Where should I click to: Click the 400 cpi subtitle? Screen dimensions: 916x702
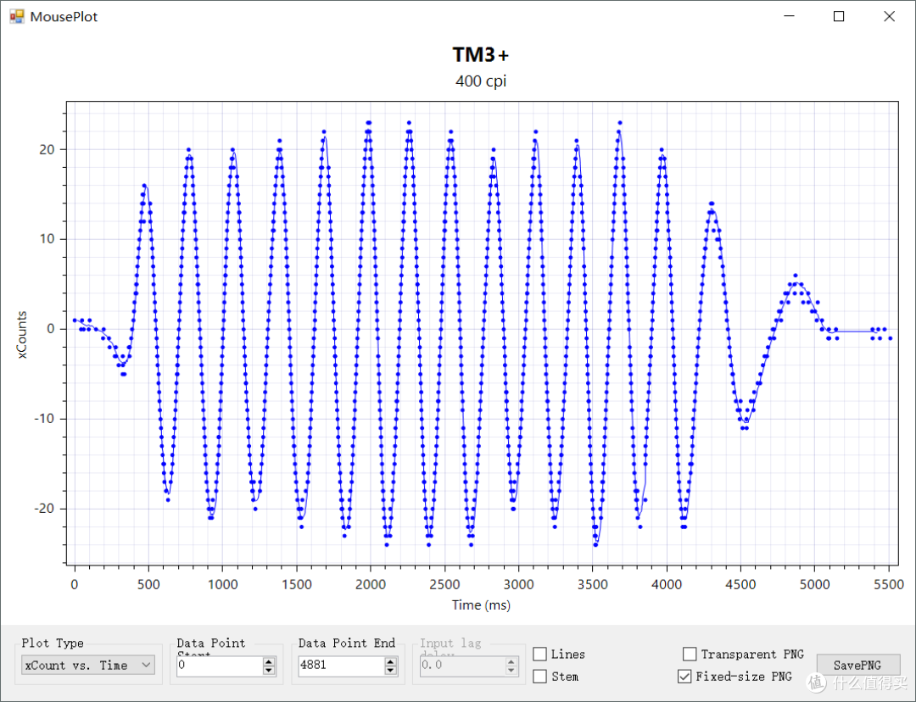click(x=481, y=81)
